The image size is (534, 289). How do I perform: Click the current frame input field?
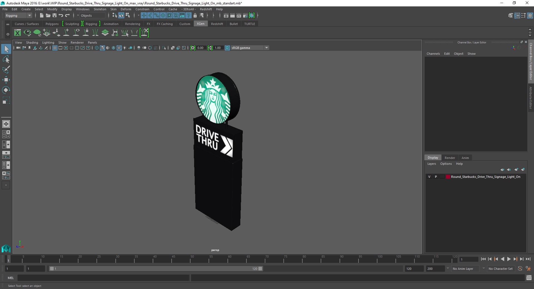point(469,259)
